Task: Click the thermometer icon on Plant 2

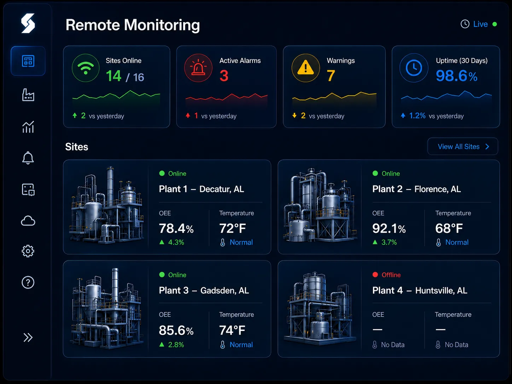Action: tap(438, 243)
